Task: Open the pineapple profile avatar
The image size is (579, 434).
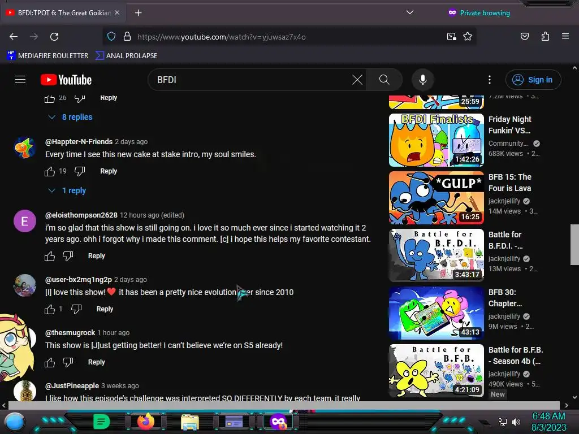Action: (x=25, y=390)
